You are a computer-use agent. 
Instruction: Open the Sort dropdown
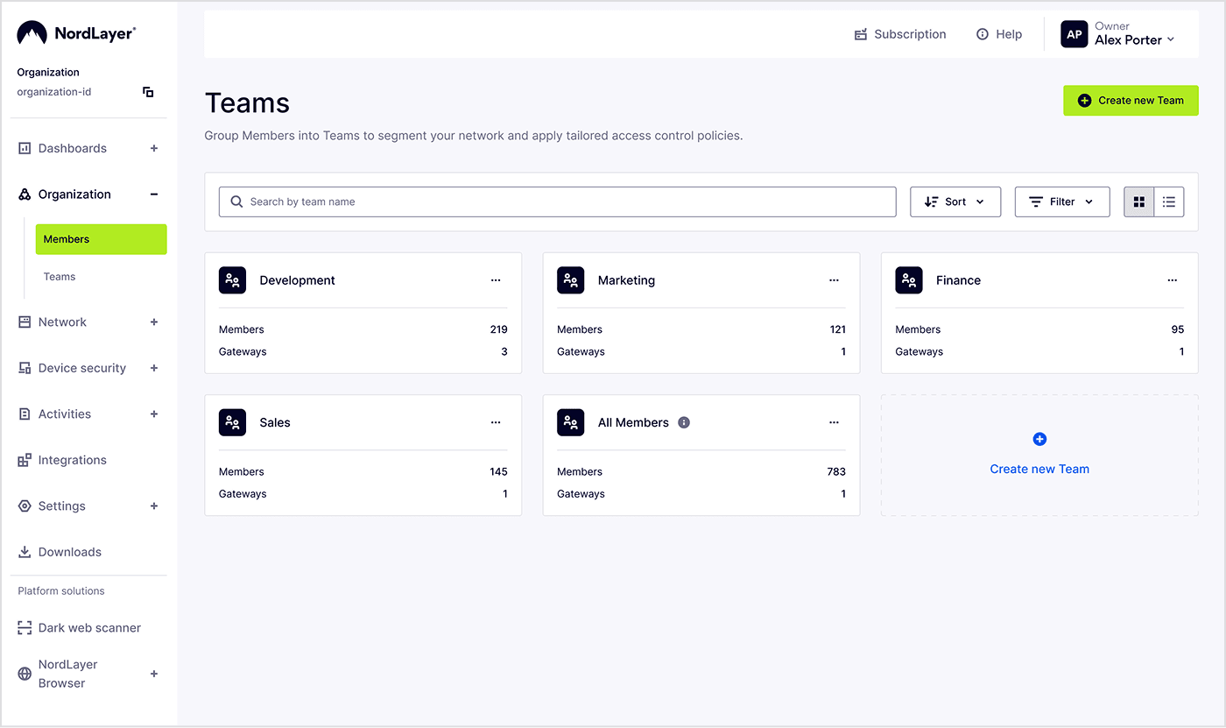point(955,201)
